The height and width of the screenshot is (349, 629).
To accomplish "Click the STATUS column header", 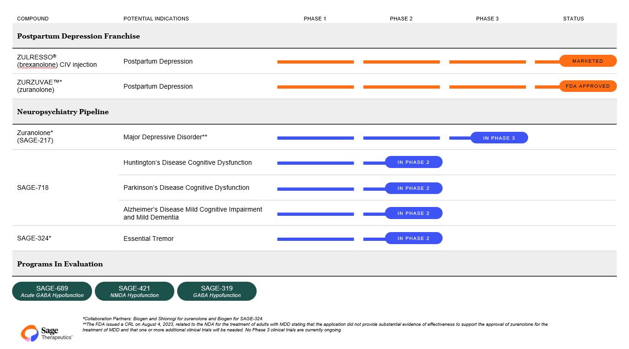I will [x=573, y=19].
